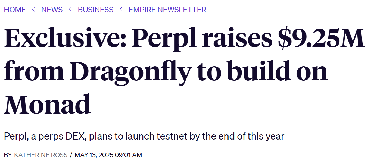Viewport: 371px width, 161px height.
Task: Click "$9.25M" in the article headline
Action: 321,39
